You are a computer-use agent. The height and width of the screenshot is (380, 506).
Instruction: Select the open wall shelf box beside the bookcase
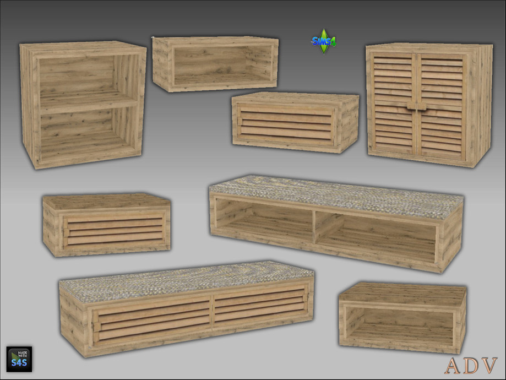(x=216, y=64)
